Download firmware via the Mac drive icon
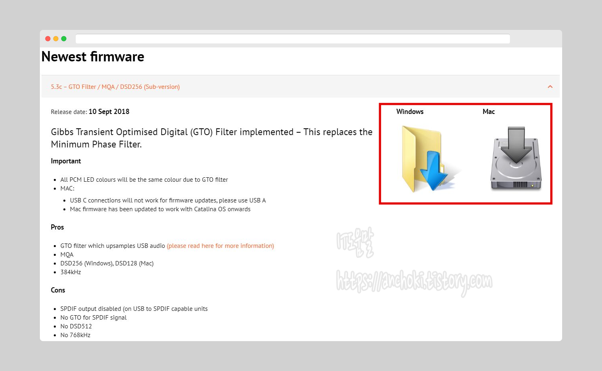 [516, 158]
